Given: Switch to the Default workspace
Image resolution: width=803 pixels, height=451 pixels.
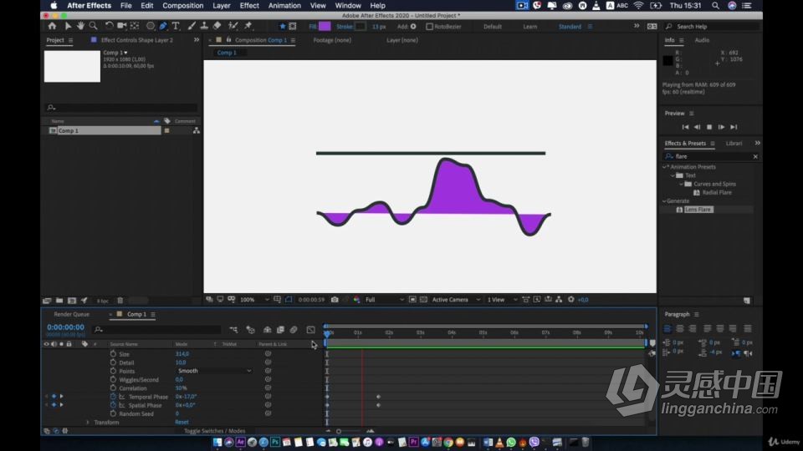Looking at the screenshot, I should pyautogui.click(x=493, y=27).
